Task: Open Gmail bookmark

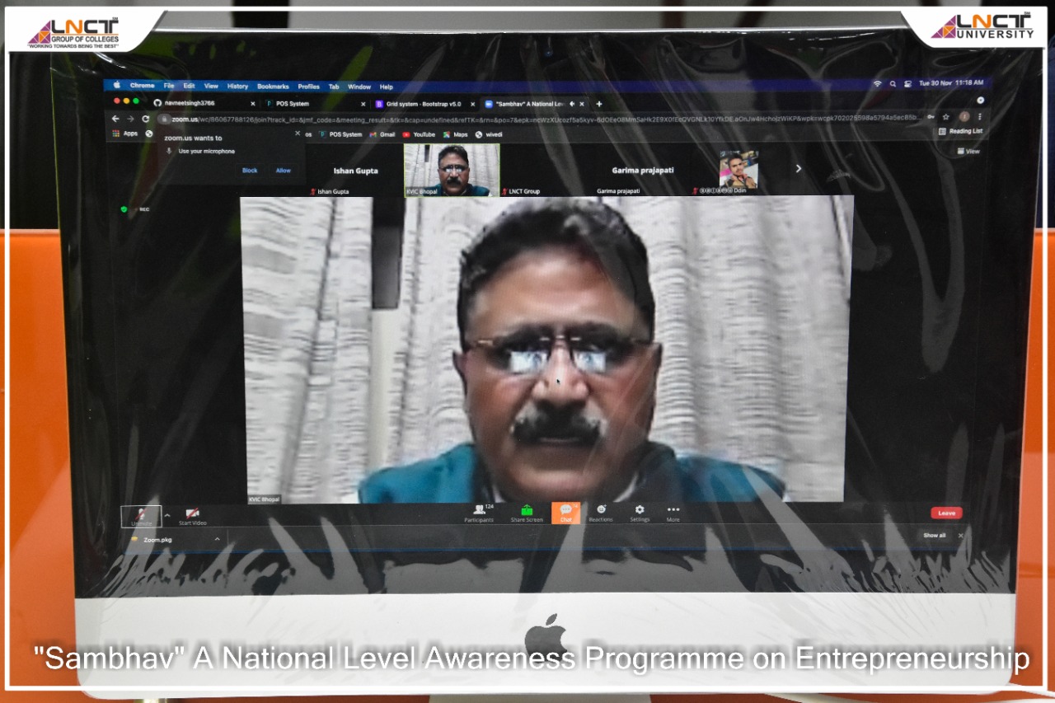Action: pyautogui.click(x=382, y=134)
